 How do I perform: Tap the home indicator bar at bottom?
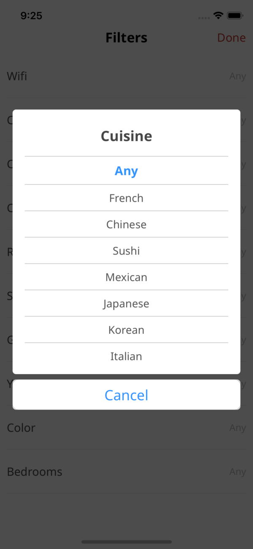point(126,542)
